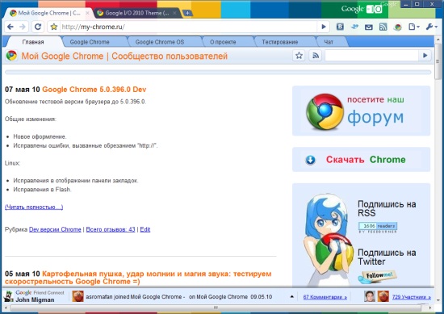Screen dimensions: 444x314
Task: Open a new tab with plus button
Action: click(187, 13)
